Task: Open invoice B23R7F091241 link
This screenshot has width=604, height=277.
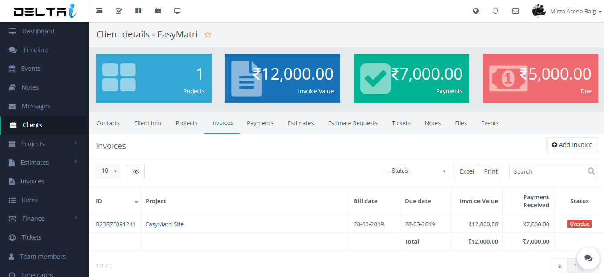Action: click(x=116, y=224)
